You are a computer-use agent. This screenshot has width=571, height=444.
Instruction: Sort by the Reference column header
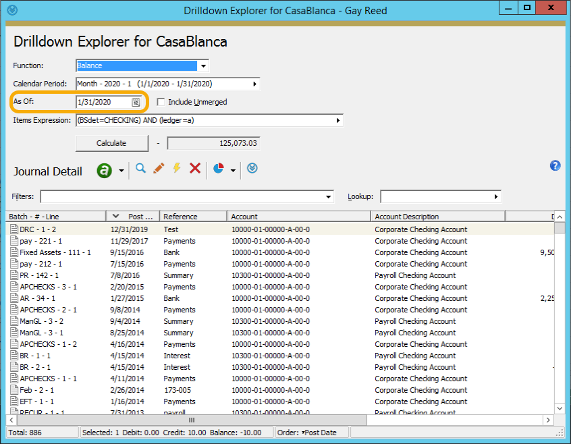click(x=192, y=217)
